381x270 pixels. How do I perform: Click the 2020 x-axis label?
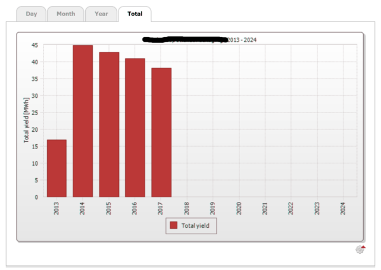pos(239,208)
